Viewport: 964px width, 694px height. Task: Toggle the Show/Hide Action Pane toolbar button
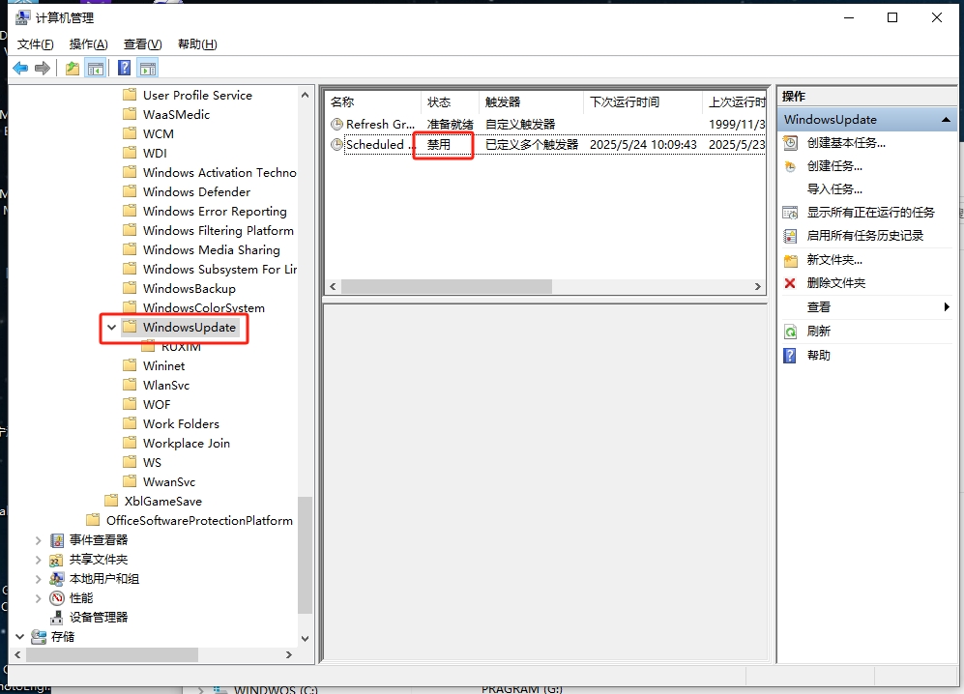point(148,68)
